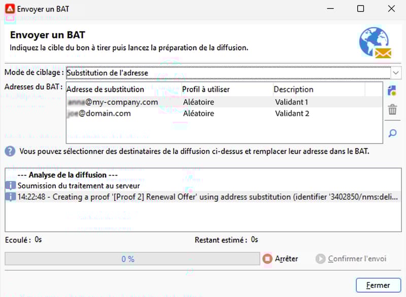
Task: Click info icon beside Soumission du traitement
Action: pos(10,185)
